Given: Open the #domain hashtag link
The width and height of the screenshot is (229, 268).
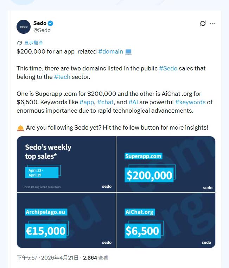Looking at the screenshot, I should click(110, 51).
